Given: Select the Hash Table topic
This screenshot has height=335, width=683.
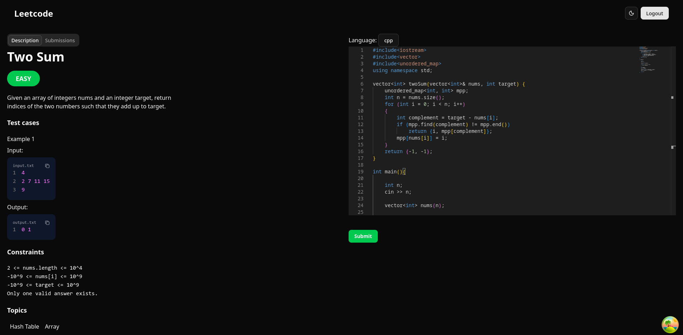Looking at the screenshot, I should click(x=25, y=326).
